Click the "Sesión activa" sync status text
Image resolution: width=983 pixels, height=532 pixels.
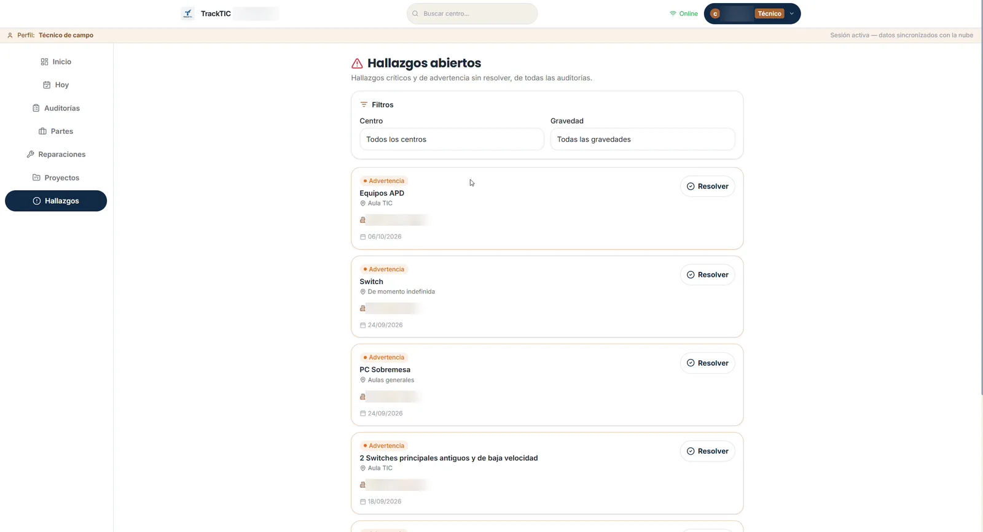coord(901,36)
